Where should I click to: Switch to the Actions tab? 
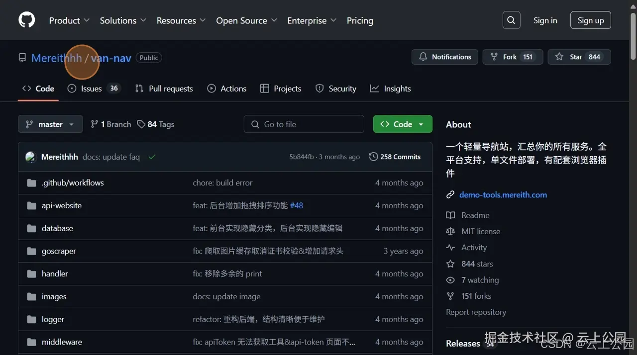(x=227, y=89)
